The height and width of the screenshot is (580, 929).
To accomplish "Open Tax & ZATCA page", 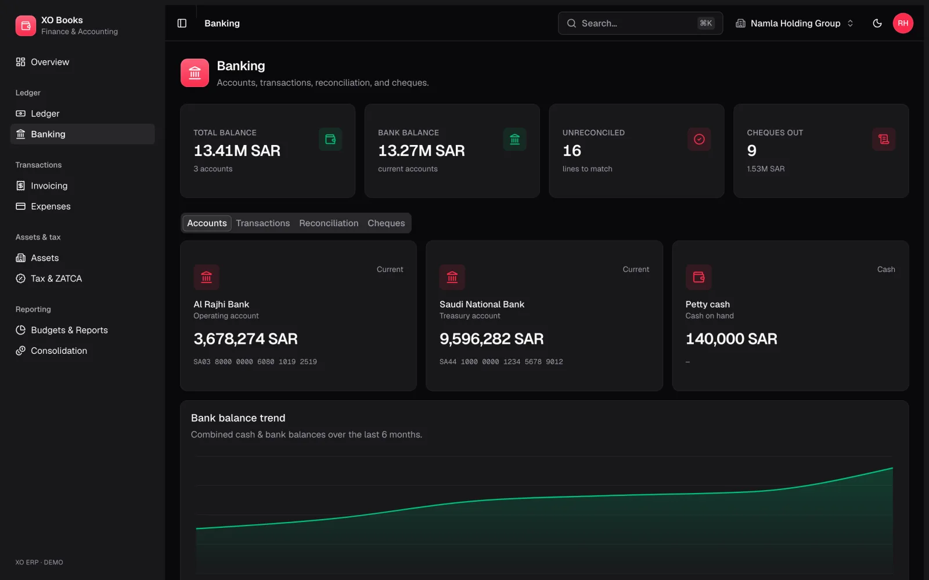I will pyautogui.click(x=82, y=278).
